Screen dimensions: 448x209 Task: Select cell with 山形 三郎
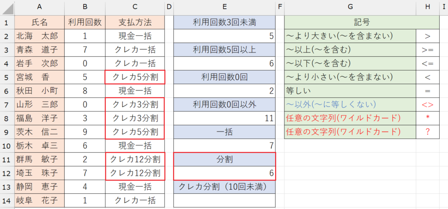pos(40,104)
